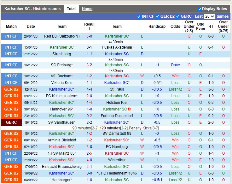Screen dimensions: 232x184
Task: Click the FC Nurnberg team name
Action: click(117, 147)
